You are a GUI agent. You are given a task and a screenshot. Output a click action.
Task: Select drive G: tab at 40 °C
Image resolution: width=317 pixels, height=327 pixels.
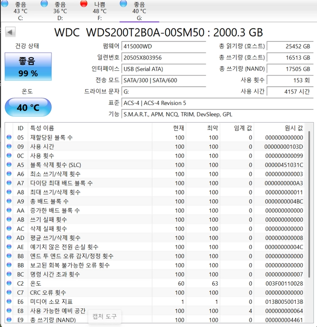tap(139, 11)
